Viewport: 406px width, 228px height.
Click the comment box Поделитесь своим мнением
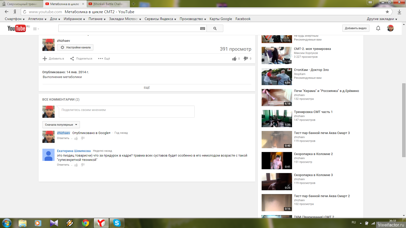pos(127,111)
